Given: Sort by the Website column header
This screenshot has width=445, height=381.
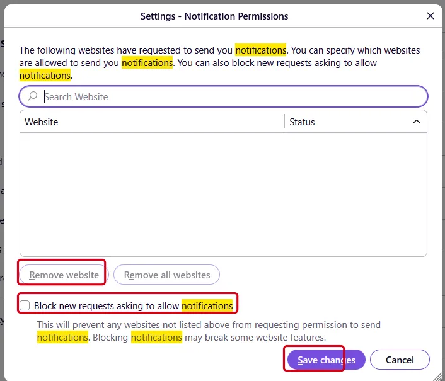Looking at the screenshot, I should tap(152, 122).
